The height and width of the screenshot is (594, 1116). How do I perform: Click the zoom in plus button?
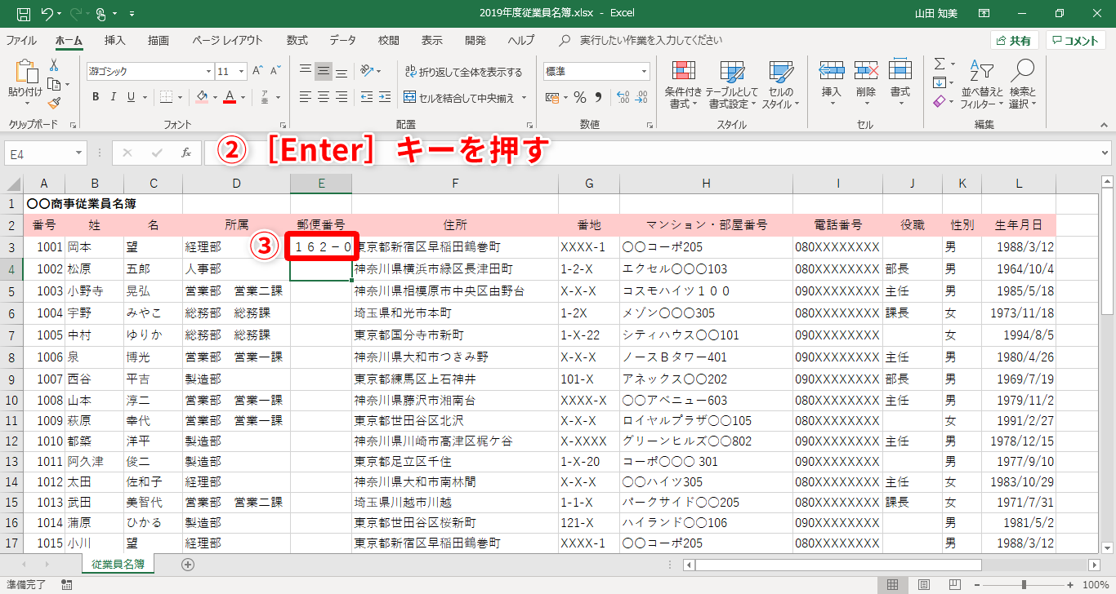[1071, 584]
